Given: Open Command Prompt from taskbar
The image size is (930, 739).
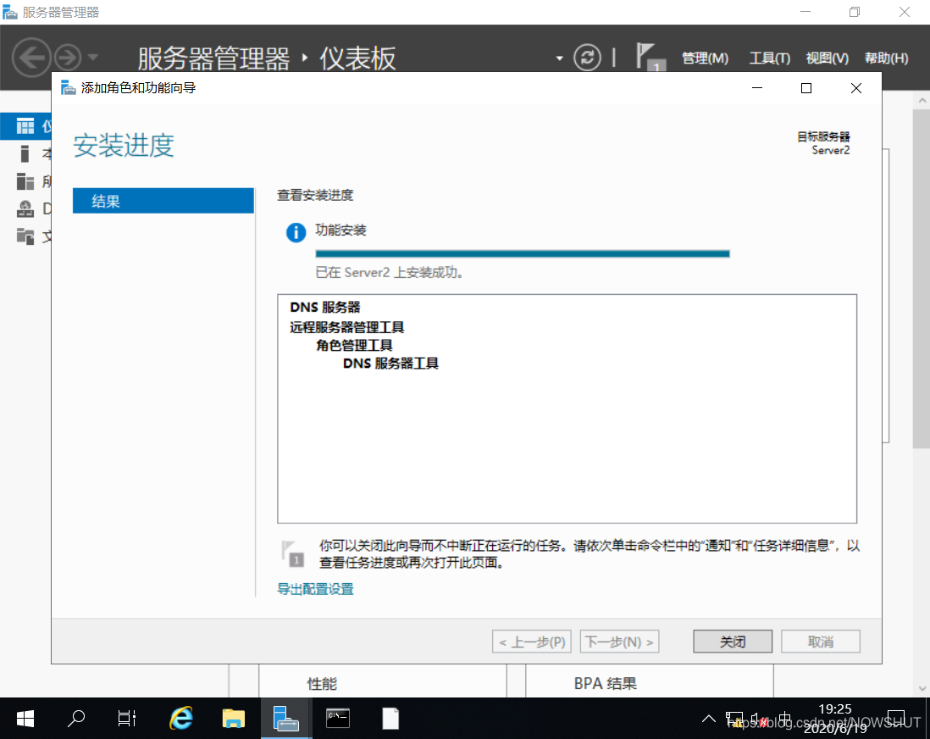Looking at the screenshot, I should 338,719.
